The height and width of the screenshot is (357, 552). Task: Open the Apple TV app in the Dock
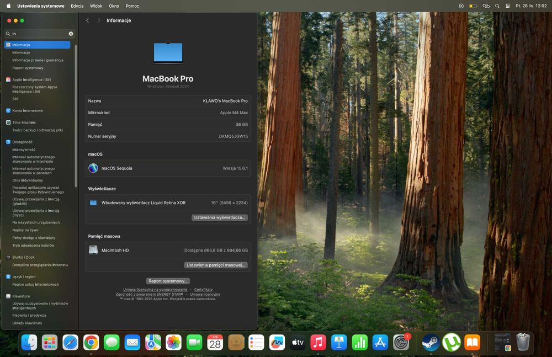[298, 342]
